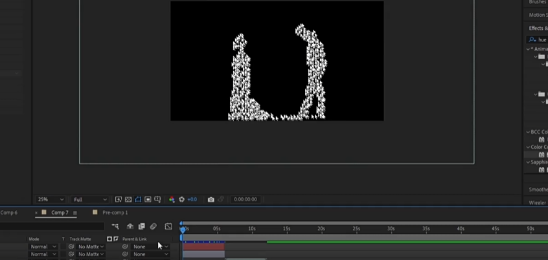Click the Reset Exposure icon
Screen dimensions: 548x260
pyautogui.click(x=181, y=200)
